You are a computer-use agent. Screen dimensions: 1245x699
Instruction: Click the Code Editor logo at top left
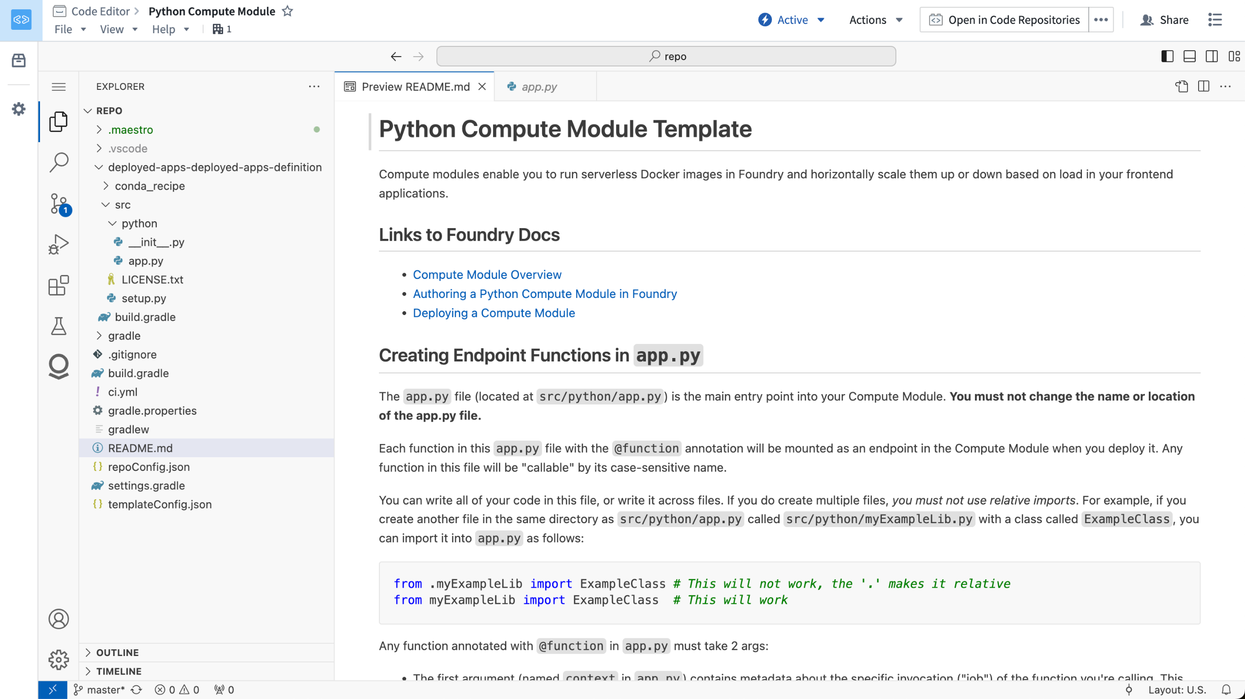[x=21, y=20]
